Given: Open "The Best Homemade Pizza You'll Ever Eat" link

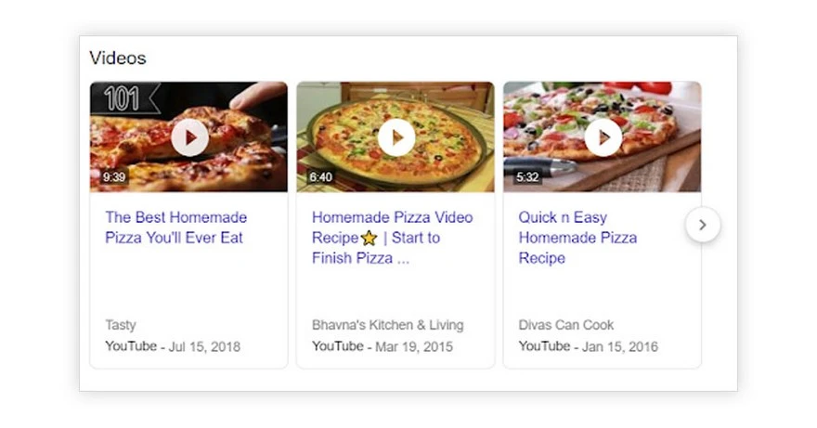Looking at the screenshot, I should [175, 227].
